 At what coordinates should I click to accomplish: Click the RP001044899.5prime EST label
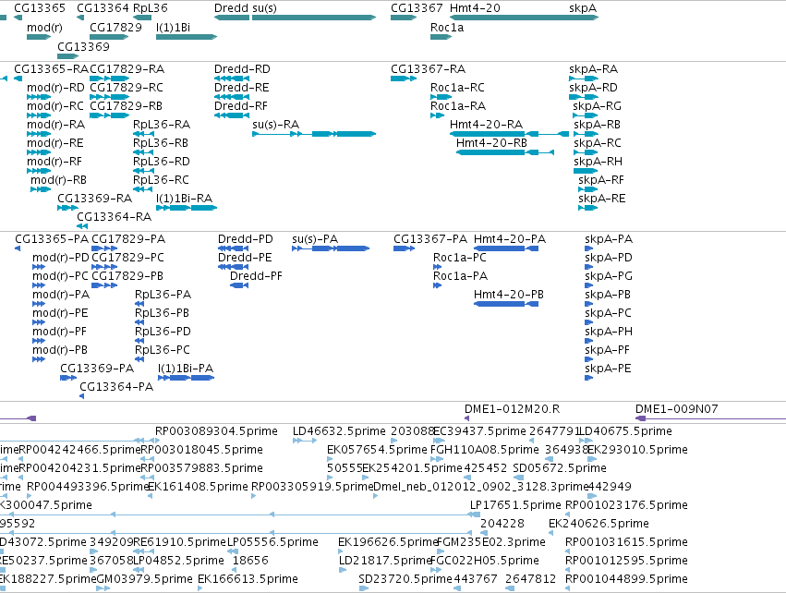(x=626, y=579)
